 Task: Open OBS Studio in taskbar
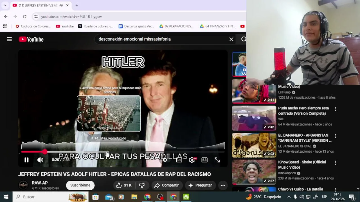(160, 197)
